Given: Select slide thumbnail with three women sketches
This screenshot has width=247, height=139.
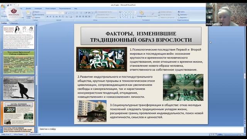Looking at the screenshot, I should click(x=19, y=37).
